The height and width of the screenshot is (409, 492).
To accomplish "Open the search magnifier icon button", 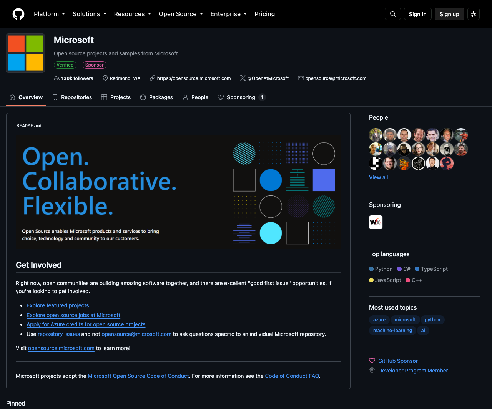I will tap(393, 14).
